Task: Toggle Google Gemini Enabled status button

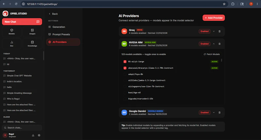Action: pyautogui.click(x=205, y=113)
